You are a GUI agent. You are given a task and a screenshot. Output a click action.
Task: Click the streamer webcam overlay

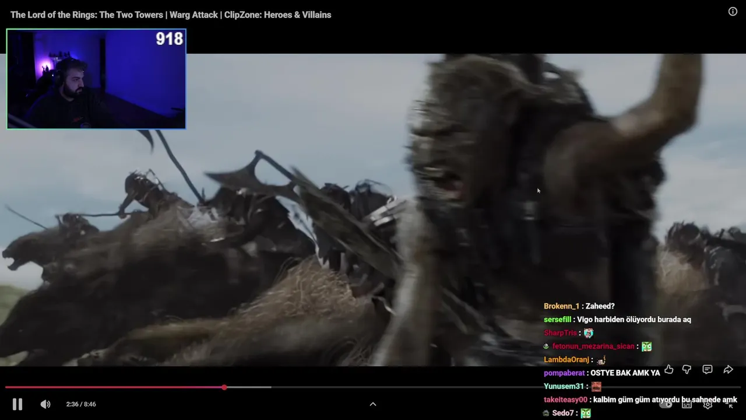click(96, 79)
